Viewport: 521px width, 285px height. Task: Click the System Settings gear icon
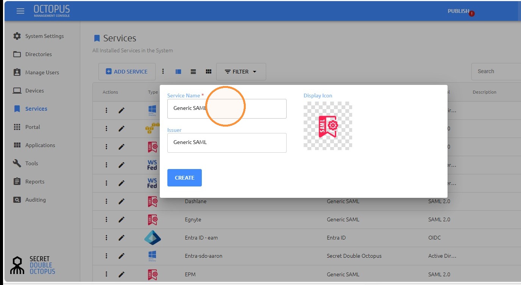coord(17,36)
